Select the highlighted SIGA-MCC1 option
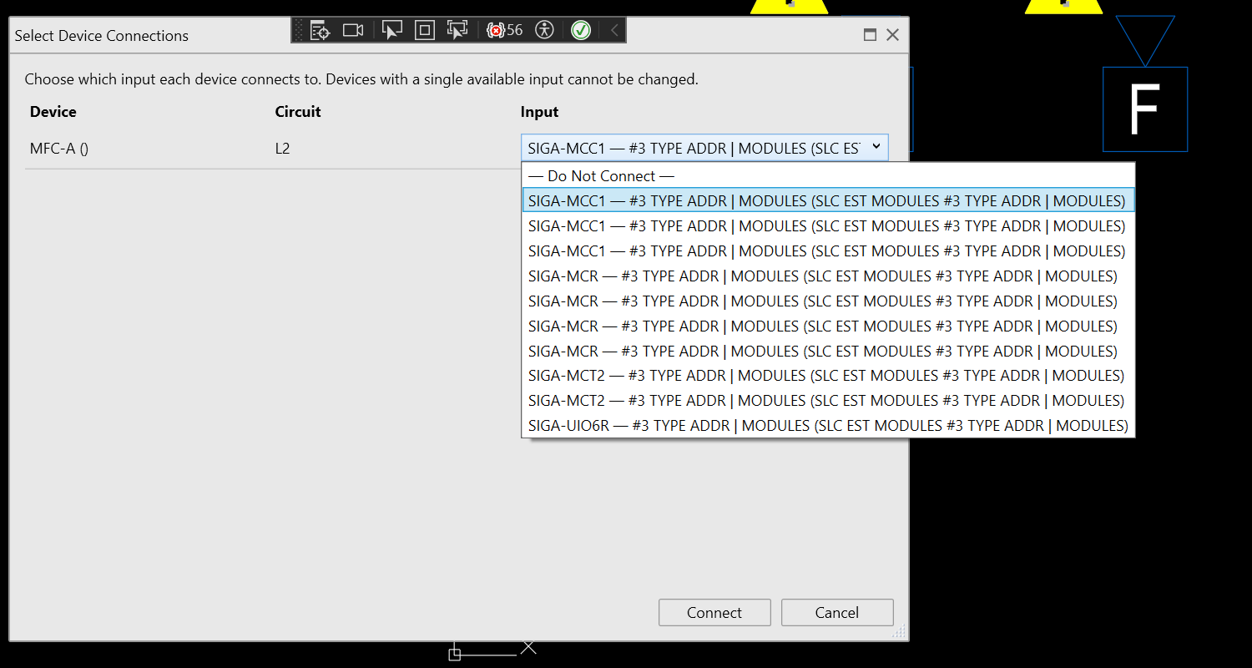 [x=828, y=200]
